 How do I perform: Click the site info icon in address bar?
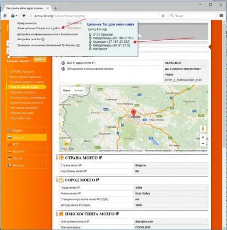click(30, 16)
